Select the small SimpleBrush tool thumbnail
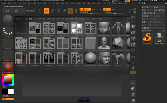 159,41
